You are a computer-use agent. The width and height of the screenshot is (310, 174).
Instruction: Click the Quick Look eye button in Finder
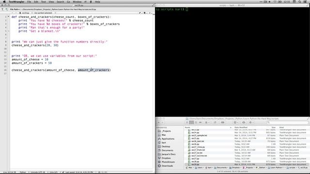(244, 122)
